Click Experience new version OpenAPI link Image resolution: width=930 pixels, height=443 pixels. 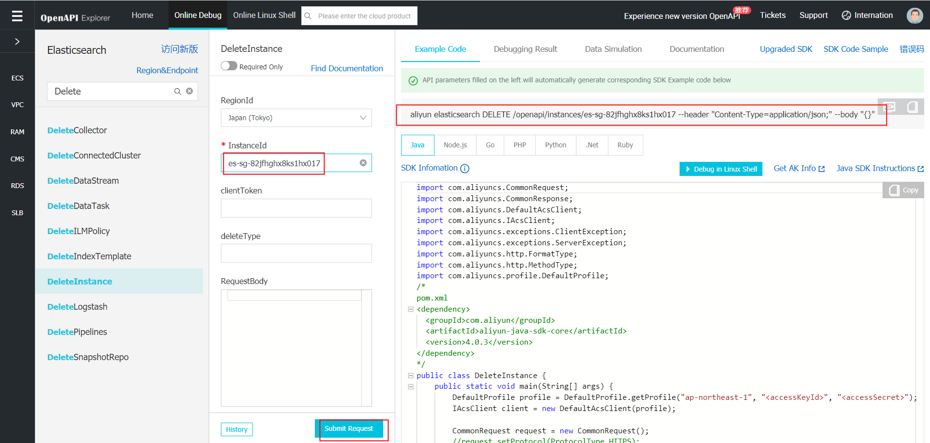coord(682,16)
